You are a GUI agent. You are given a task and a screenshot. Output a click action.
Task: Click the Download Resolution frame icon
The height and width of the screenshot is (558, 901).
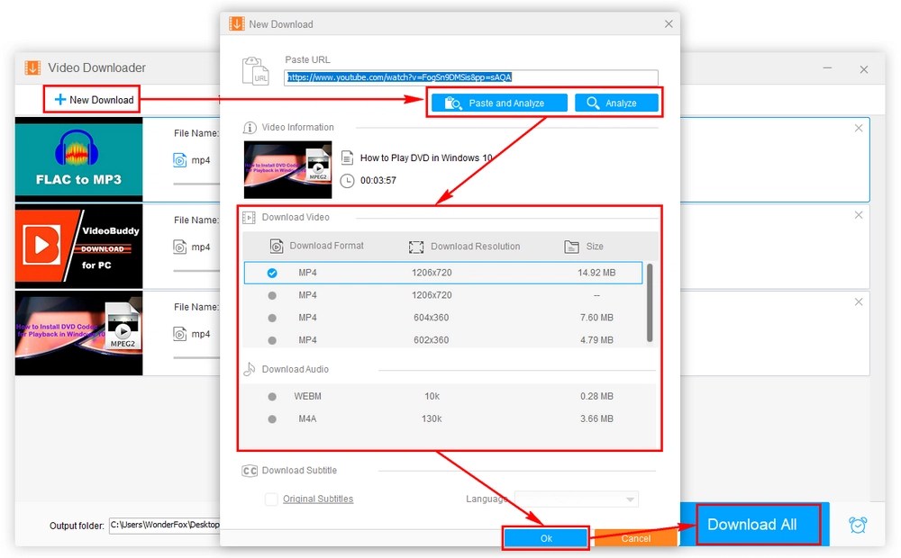click(417, 246)
